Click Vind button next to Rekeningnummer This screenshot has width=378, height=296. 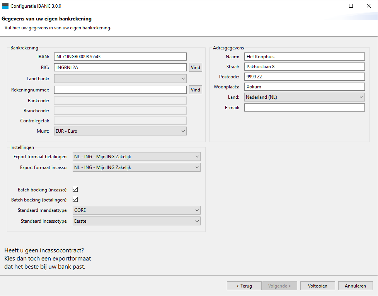(196, 90)
